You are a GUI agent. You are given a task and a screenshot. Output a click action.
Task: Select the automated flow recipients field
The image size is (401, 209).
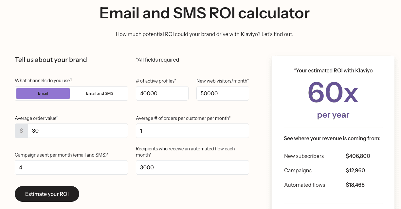pyautogui.click(x=192, y=167)
